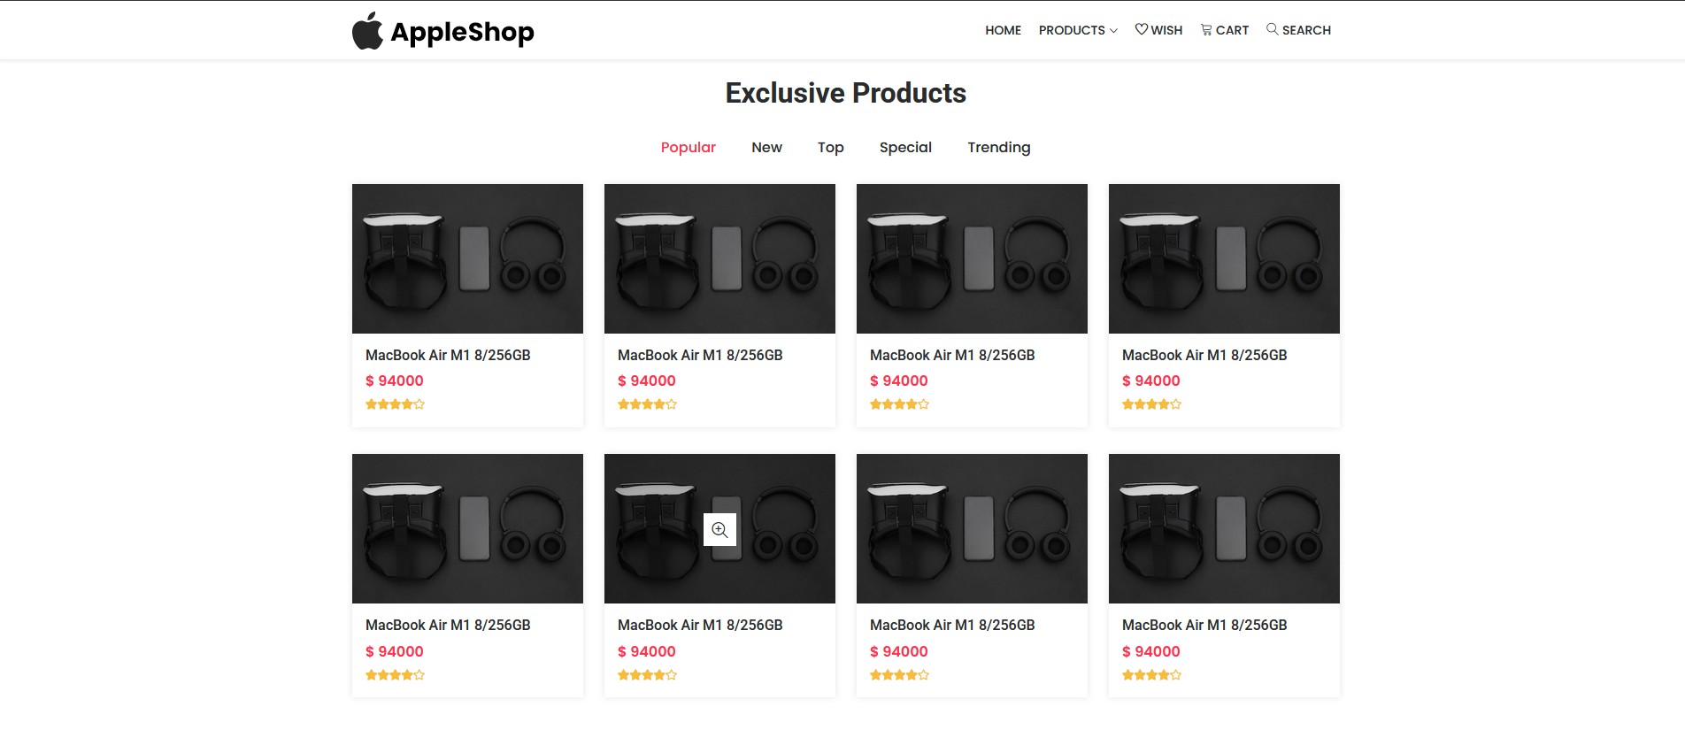
Task: Open top-row second product thumbnail
Action: (719, 258)
